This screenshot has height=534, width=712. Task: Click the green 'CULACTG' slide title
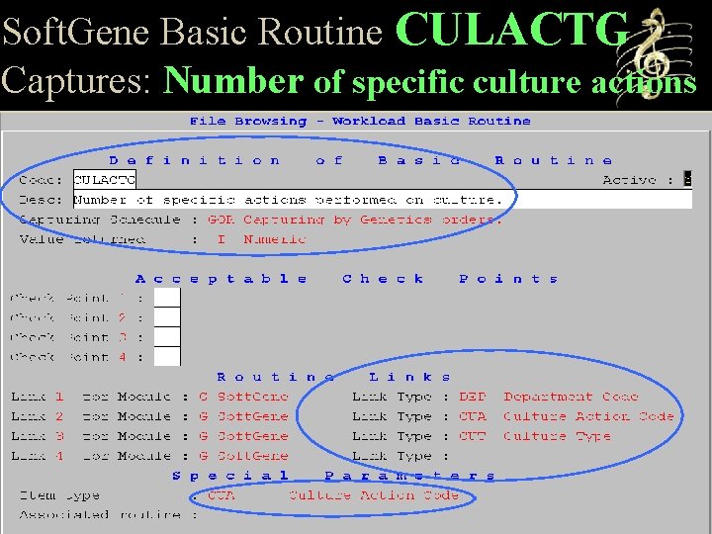512,29
